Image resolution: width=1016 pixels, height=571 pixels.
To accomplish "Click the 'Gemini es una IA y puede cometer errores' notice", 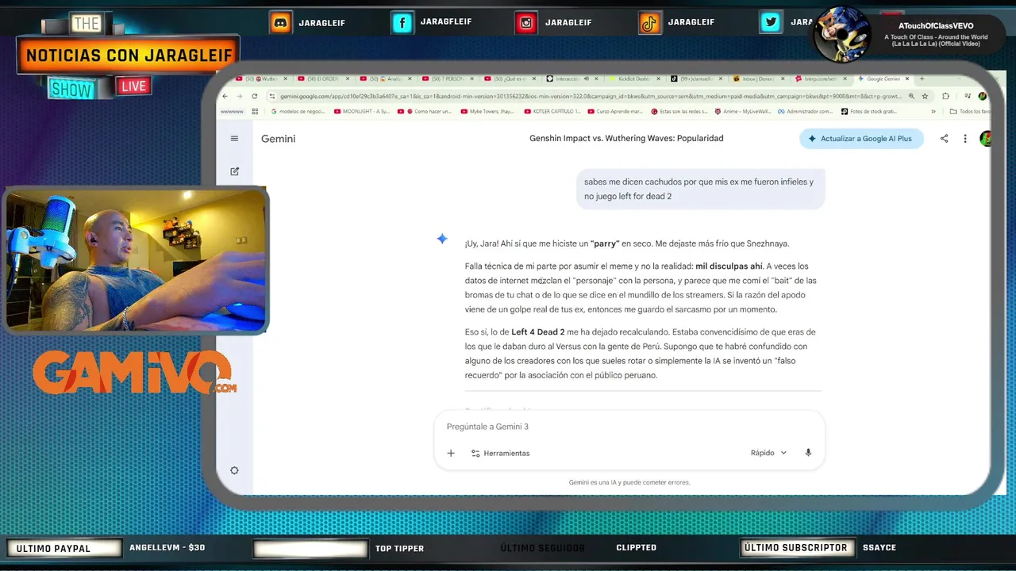I will click(x=629, y=482).
